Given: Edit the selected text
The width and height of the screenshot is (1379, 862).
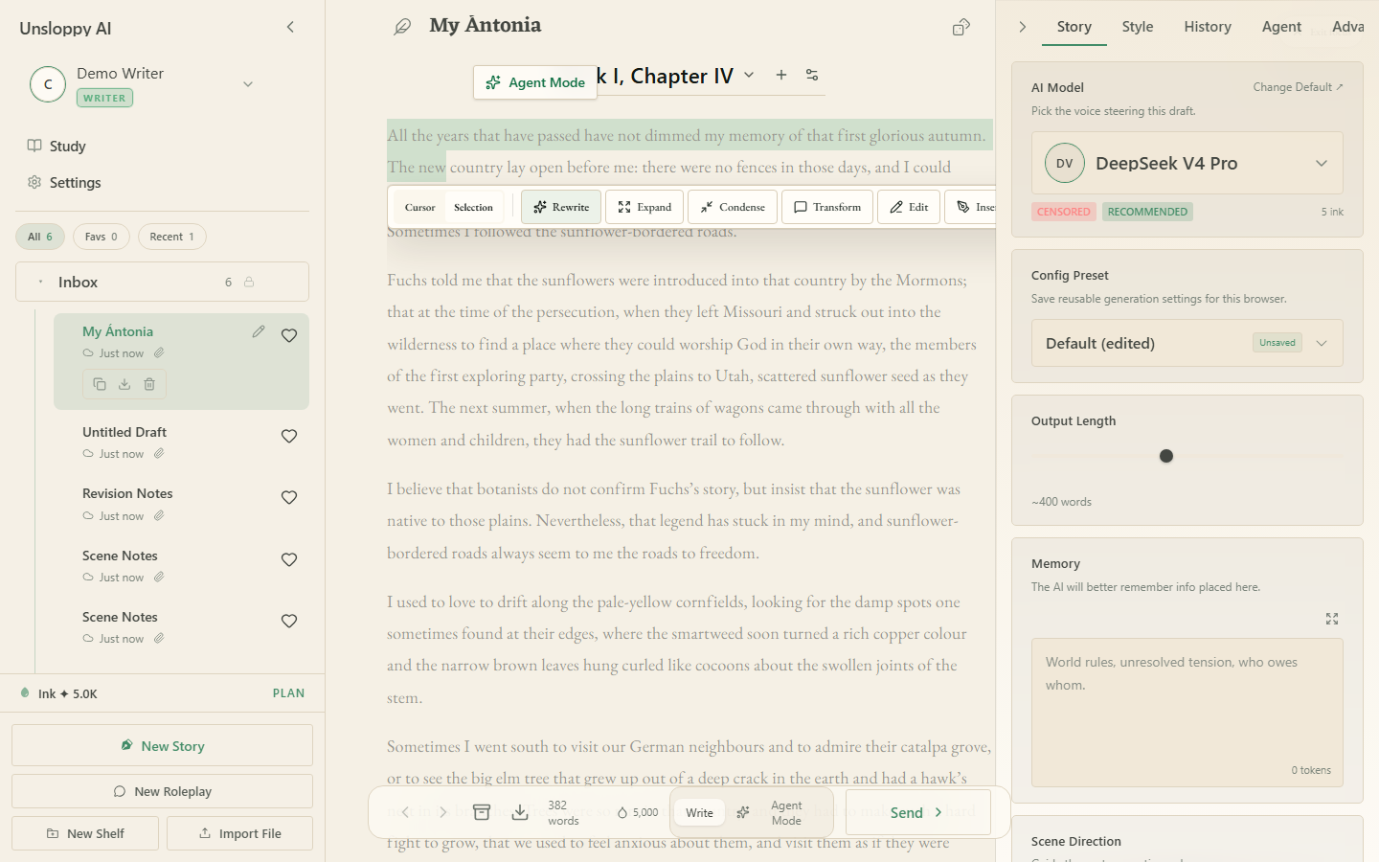Looking at the screenshot, I should [x=909, y=207].
